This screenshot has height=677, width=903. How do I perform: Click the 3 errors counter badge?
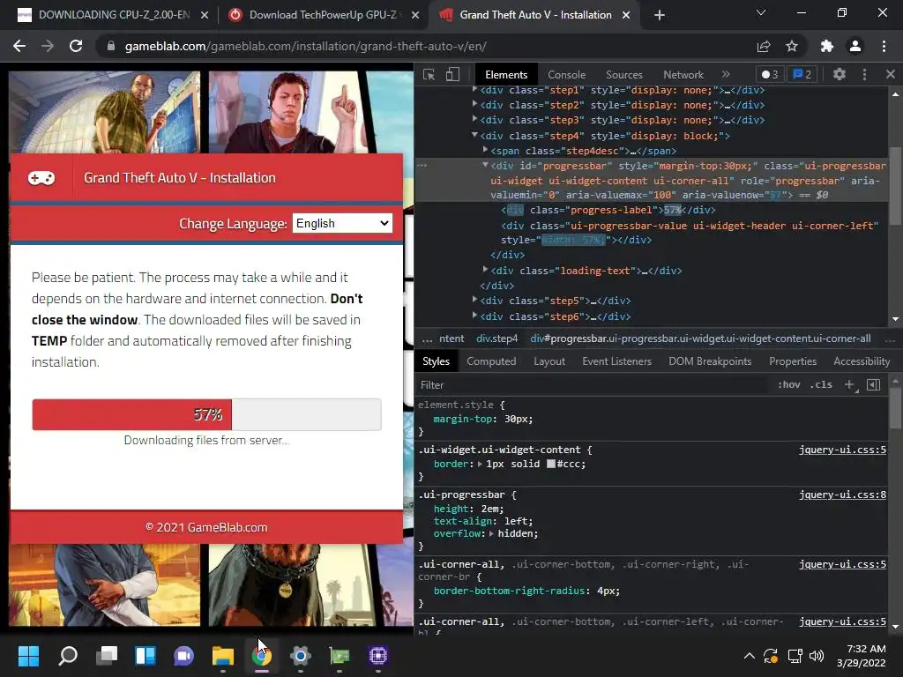(769, 74)
